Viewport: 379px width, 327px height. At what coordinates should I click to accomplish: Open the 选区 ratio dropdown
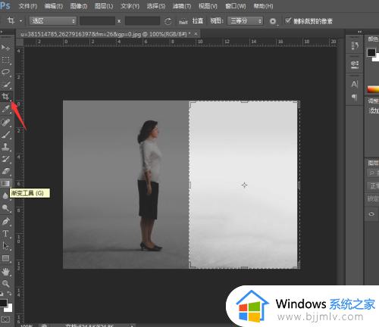click(53, 20)
